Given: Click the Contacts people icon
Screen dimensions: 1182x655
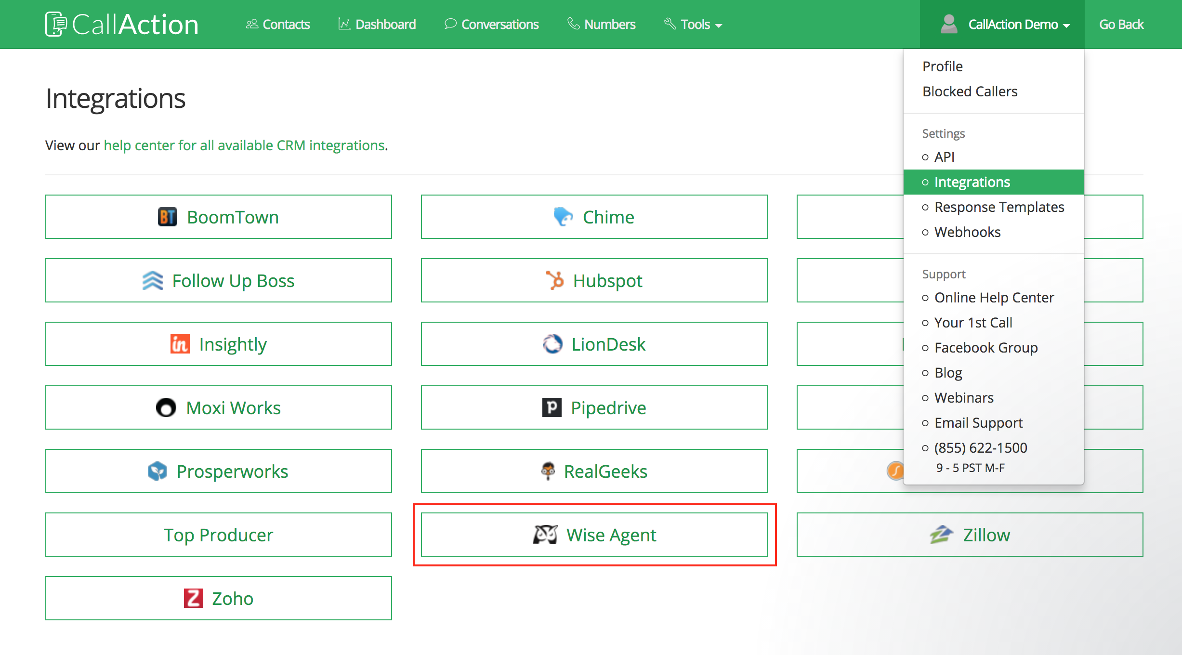Looking at the screenshot, I should pyautogui.click(x=252, y=24).
